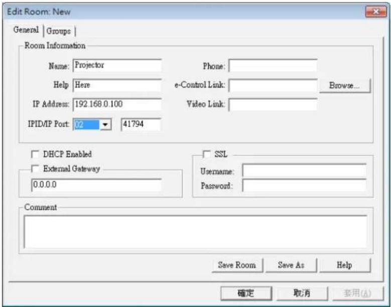Click the e-Control Link input field
391x307 pixels.
[273, 85]
